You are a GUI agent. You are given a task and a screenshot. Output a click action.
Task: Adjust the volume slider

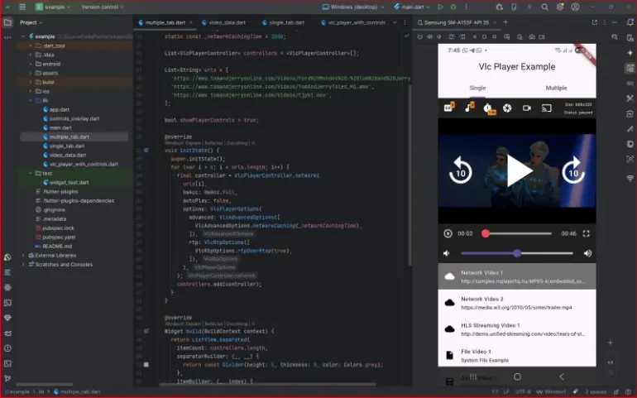click(517, 253)
